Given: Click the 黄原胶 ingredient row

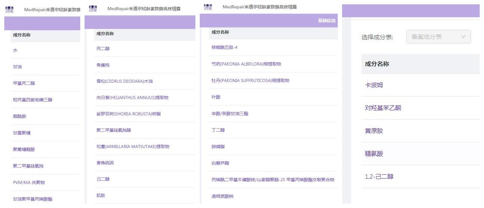Looking at the screenshot, I should [x=374, y=131].
